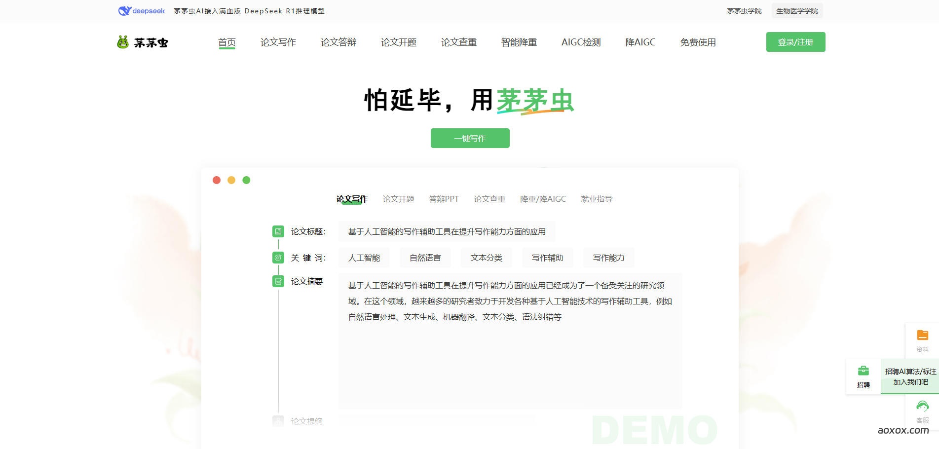Switch to 答辩PPT demo tab
The image size is (939, 449).
click(444, 199)
